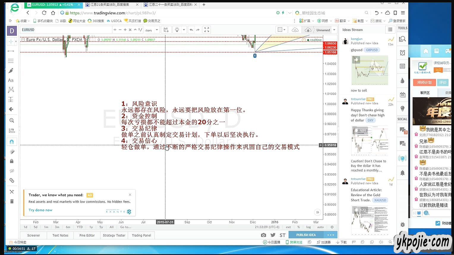The height and width of the screenshot is (255, 454).
Task: Toggle lock all drawing tools
Action: point(12,161)
